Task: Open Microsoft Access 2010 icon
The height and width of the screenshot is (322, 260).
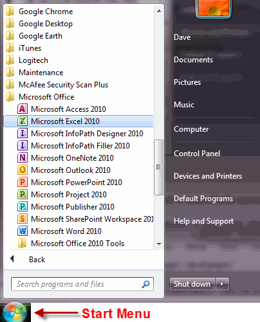Action: pos(23,109)
